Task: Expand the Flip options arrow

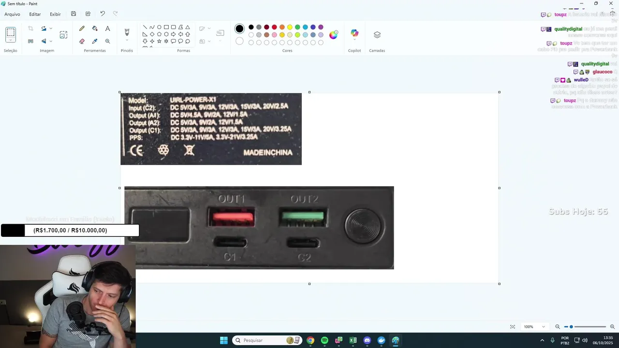Action: click(x=51, y=41)
